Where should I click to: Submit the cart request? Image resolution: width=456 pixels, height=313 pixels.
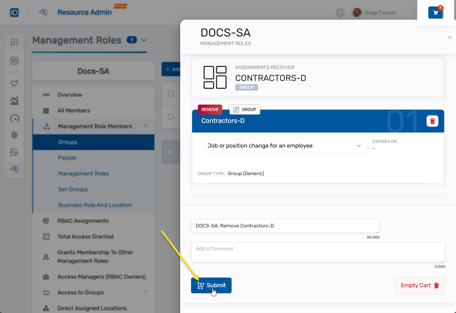click(x=211, y=285)
